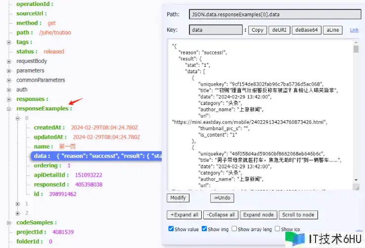Click the Copy button
This screenshot has width=365, height=248.
tap(257, 30)
